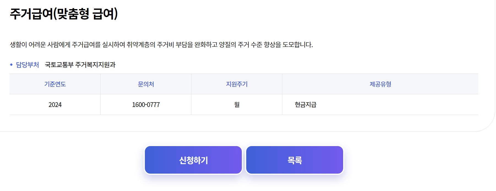Click the 제공유형 column header

380,84
